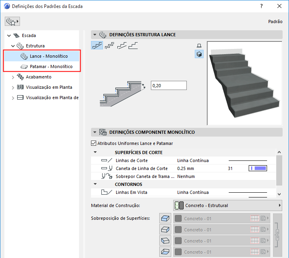
Task: Click pen number 31 value
Action: coord(230,168)
